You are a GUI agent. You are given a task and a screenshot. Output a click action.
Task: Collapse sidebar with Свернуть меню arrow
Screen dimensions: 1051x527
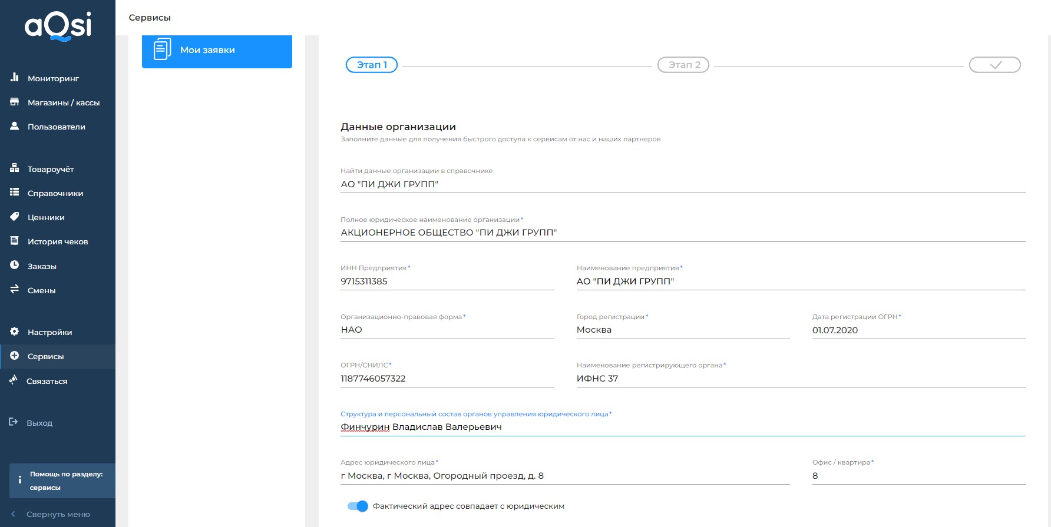click(14, 514)
